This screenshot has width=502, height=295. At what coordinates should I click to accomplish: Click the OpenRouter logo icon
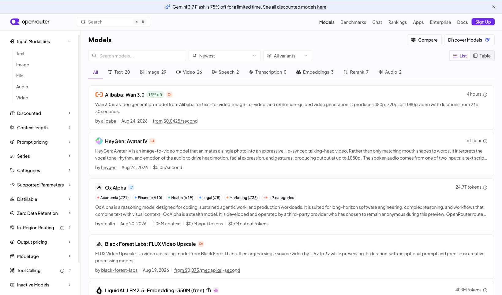15,22
